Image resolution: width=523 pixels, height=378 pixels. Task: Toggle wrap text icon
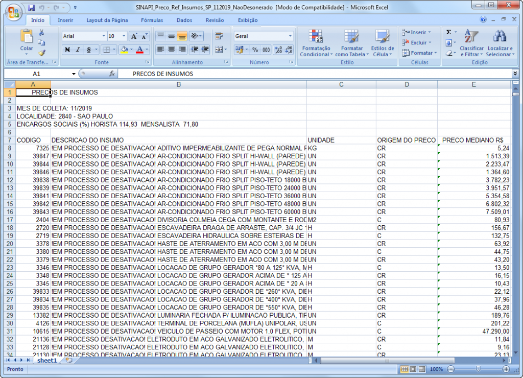pyautogui.click(x=219, y=36)
